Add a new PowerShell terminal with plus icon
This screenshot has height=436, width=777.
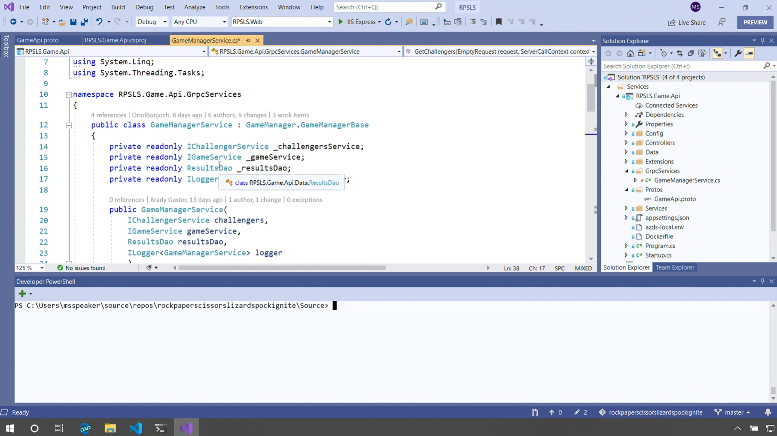22,294
